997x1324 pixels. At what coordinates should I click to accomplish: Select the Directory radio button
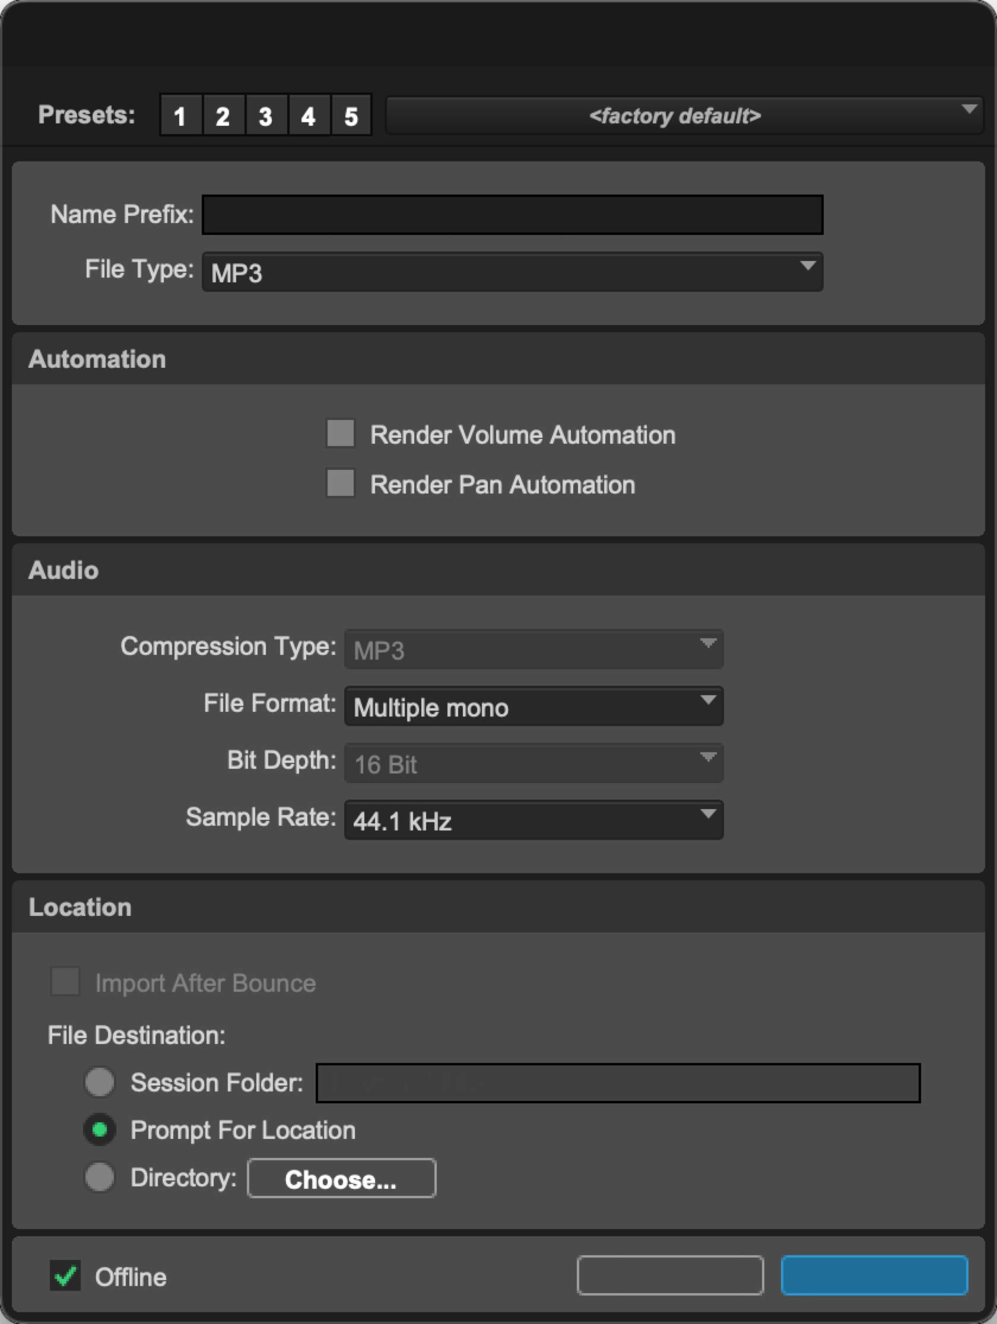click(x=99, y=1177)
